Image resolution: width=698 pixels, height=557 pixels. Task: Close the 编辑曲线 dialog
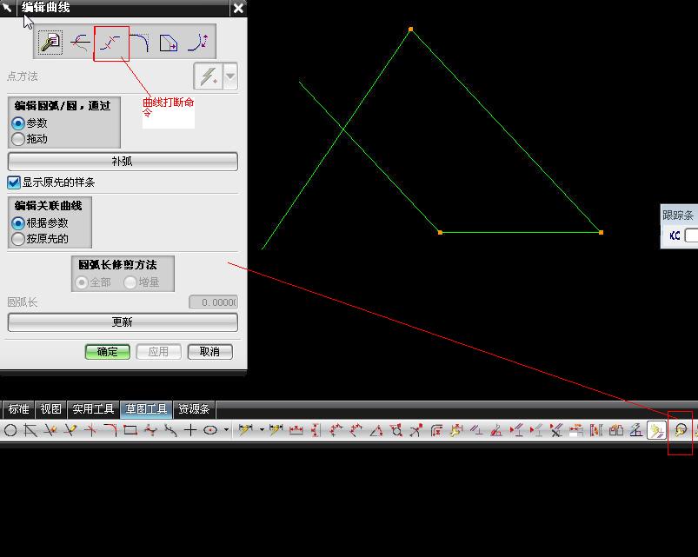(238, 8)
